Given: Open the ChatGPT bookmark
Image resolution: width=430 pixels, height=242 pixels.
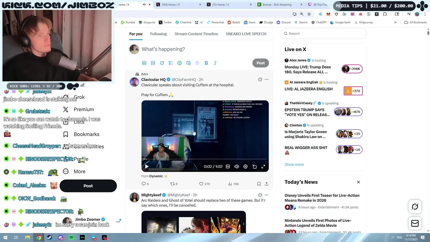Looking at the screenshot, I should 319,23.
